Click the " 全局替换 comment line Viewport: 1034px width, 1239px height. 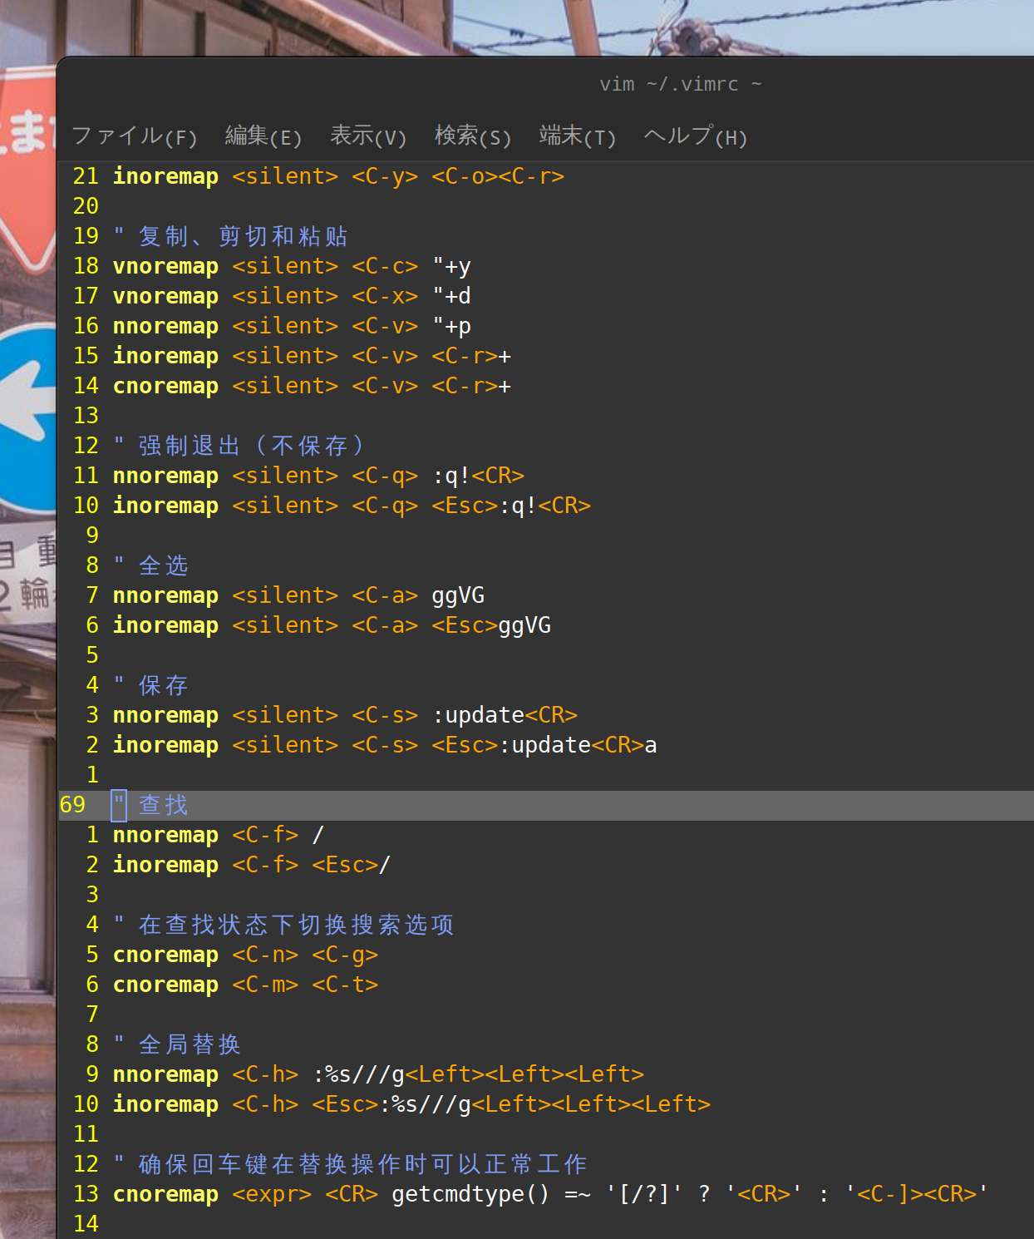(x=176, y=1044)
